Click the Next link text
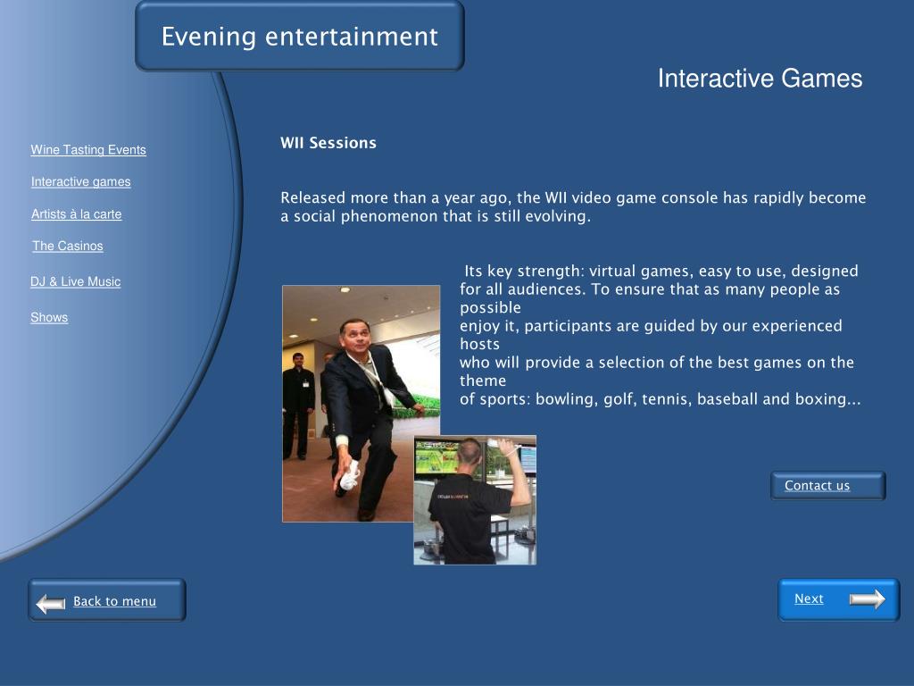914x686 pixels. tap(809, 598)
